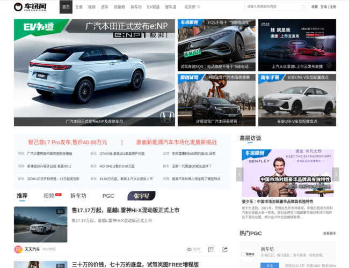Select 视频 feed tab with HOT badge
Screen dimensions: 349x268
[49, 196]
